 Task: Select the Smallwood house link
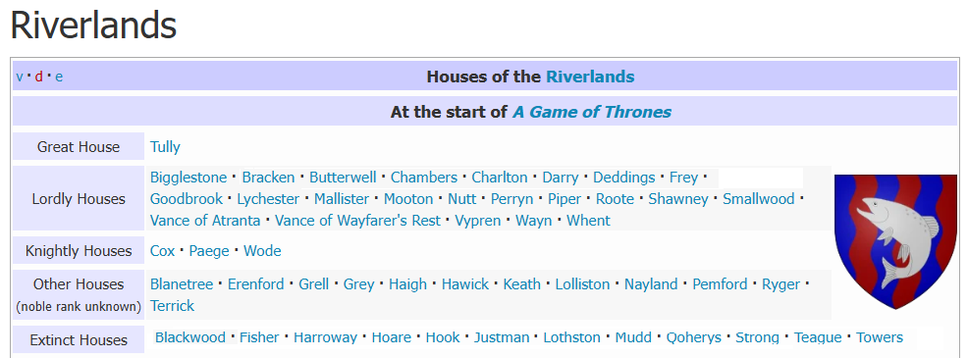(x=759, y=199)
